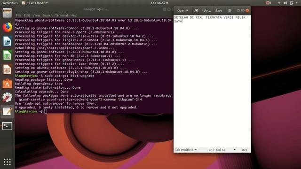Open the Text Editor app menu in top bar
Image resolution: width=301 pixels, height=169 pixels.
coord(35,3)
